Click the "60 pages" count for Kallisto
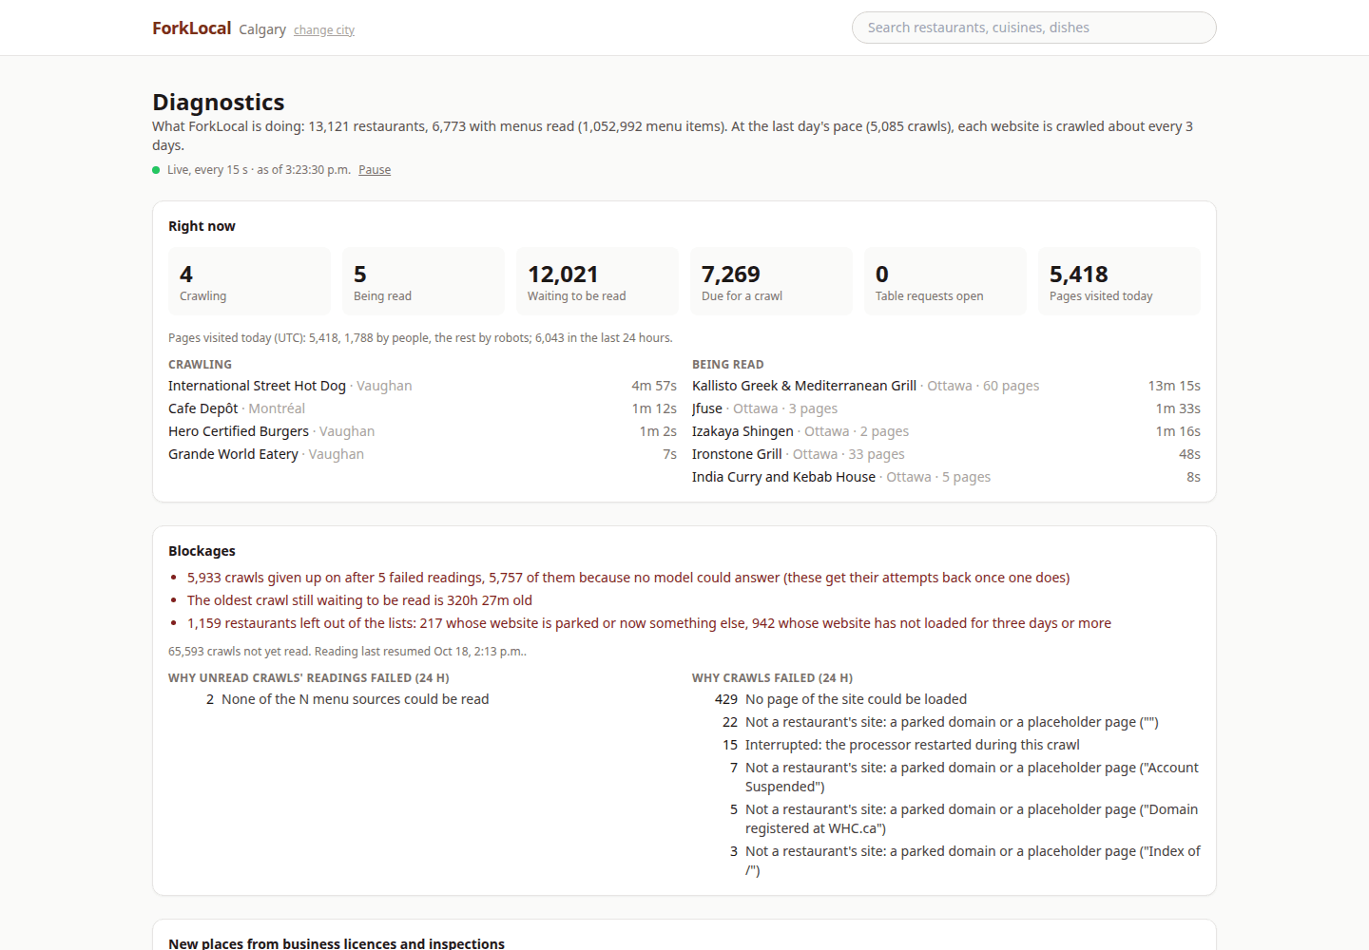 (1011, 386)
